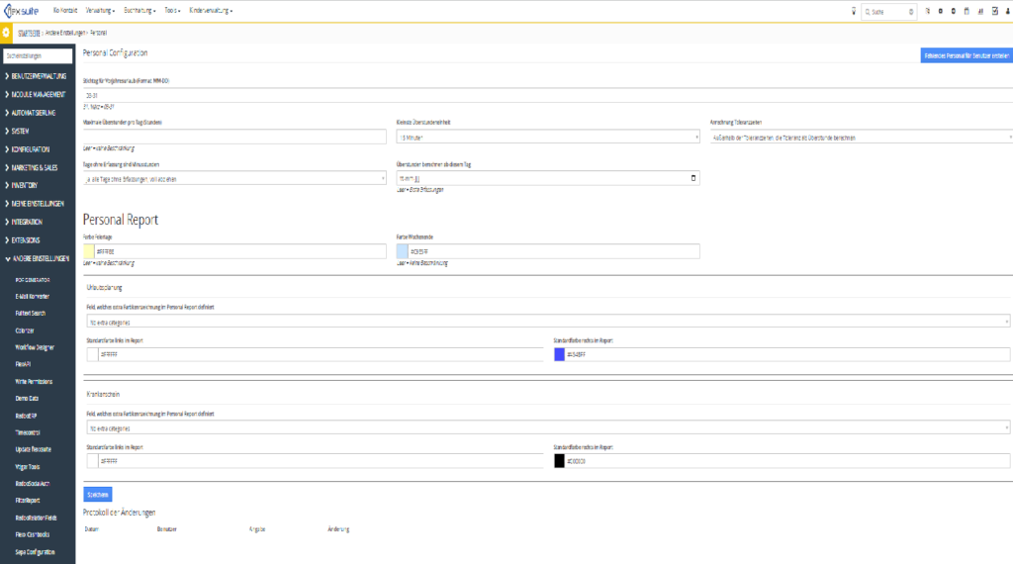This screenshot has width=1013, height=564.
Task: Go to Startseite breadcrumb link
Action: click(x=29, y=33)
